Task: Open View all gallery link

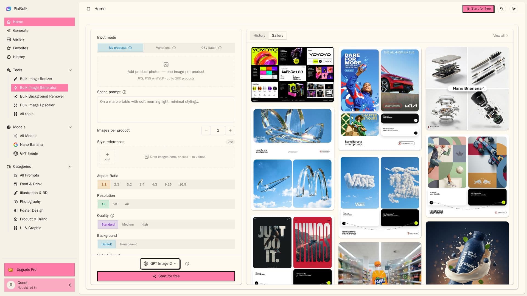Action: click(501, 36)
